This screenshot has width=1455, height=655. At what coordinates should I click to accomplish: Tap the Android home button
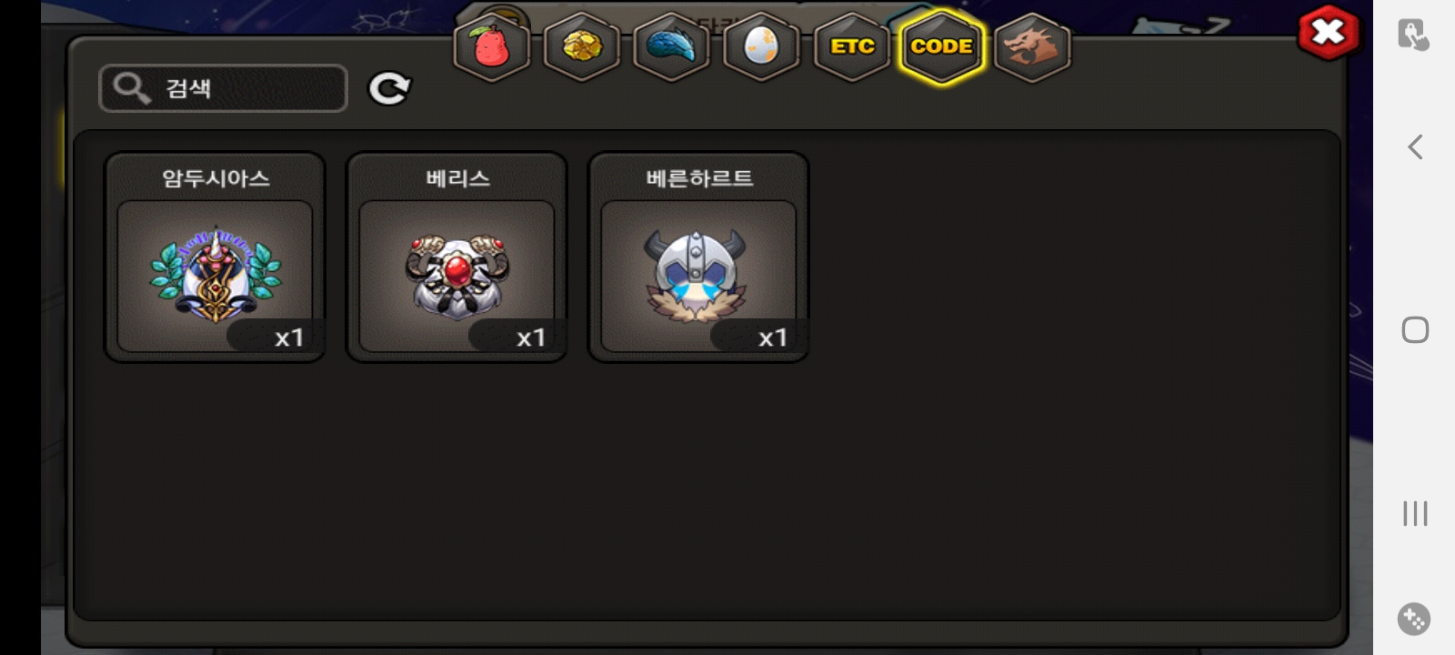(1415, 329)
